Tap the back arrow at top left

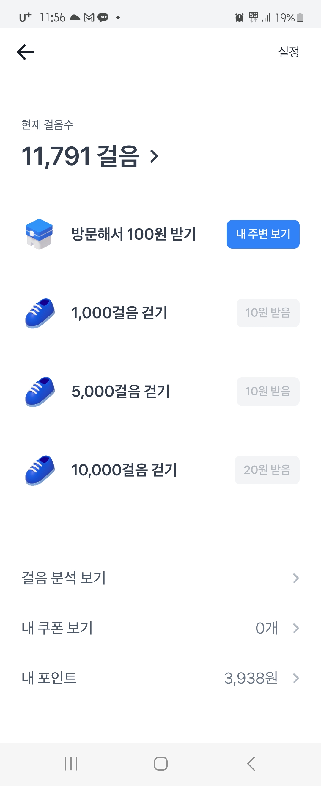25,52
